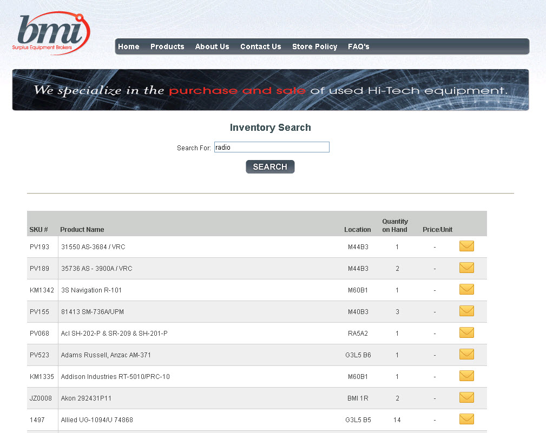546x433 pixels.
Task: Click product name Adams Russell, Anzac AM-371
Action: click(x=106, y=355)
